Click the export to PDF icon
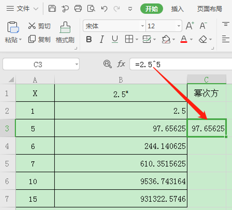232x210 pixels. point(65,9)
